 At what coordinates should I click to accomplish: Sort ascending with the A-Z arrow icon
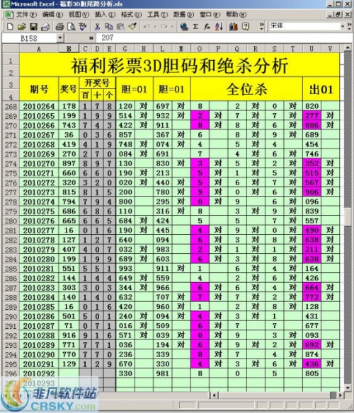[x=219, y=27]
